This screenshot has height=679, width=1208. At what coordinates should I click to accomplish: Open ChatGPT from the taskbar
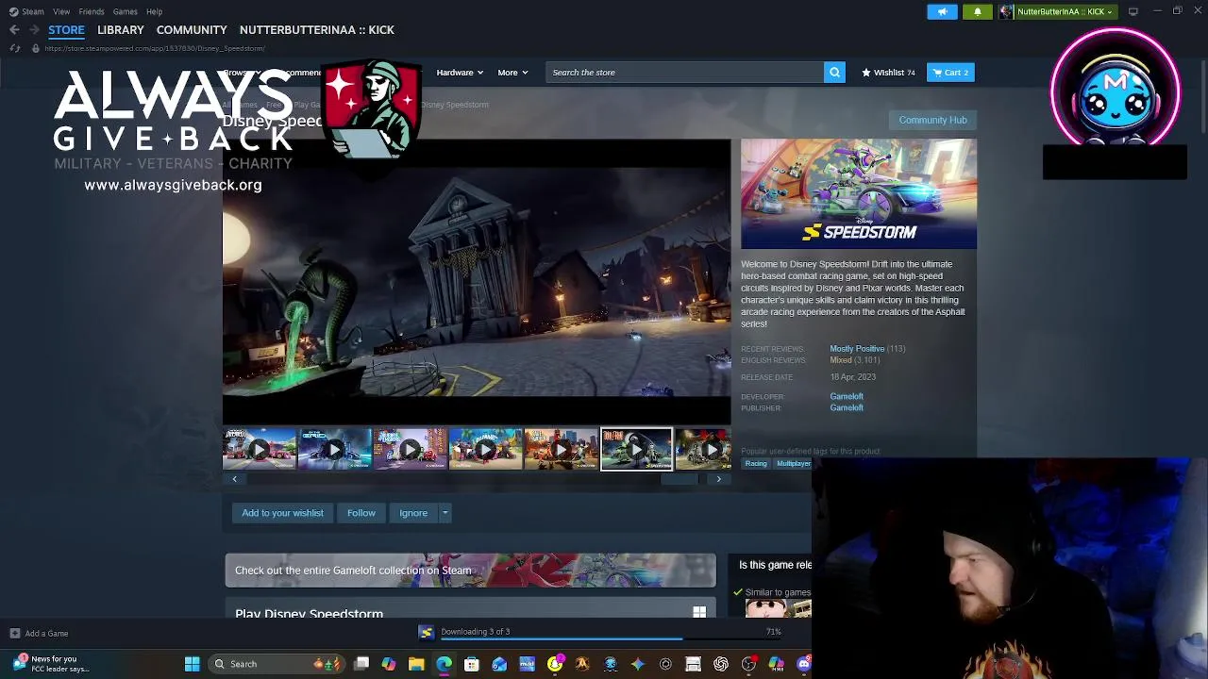point(721,664)
